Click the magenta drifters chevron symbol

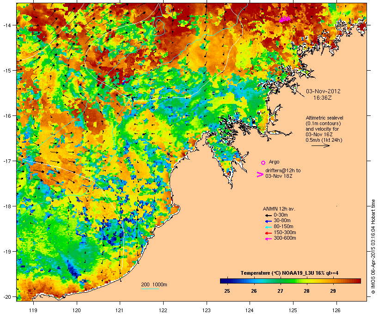(260, 175)
